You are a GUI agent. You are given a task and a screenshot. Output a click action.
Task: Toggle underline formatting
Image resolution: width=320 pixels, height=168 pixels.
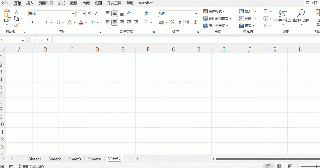point(46,22)
